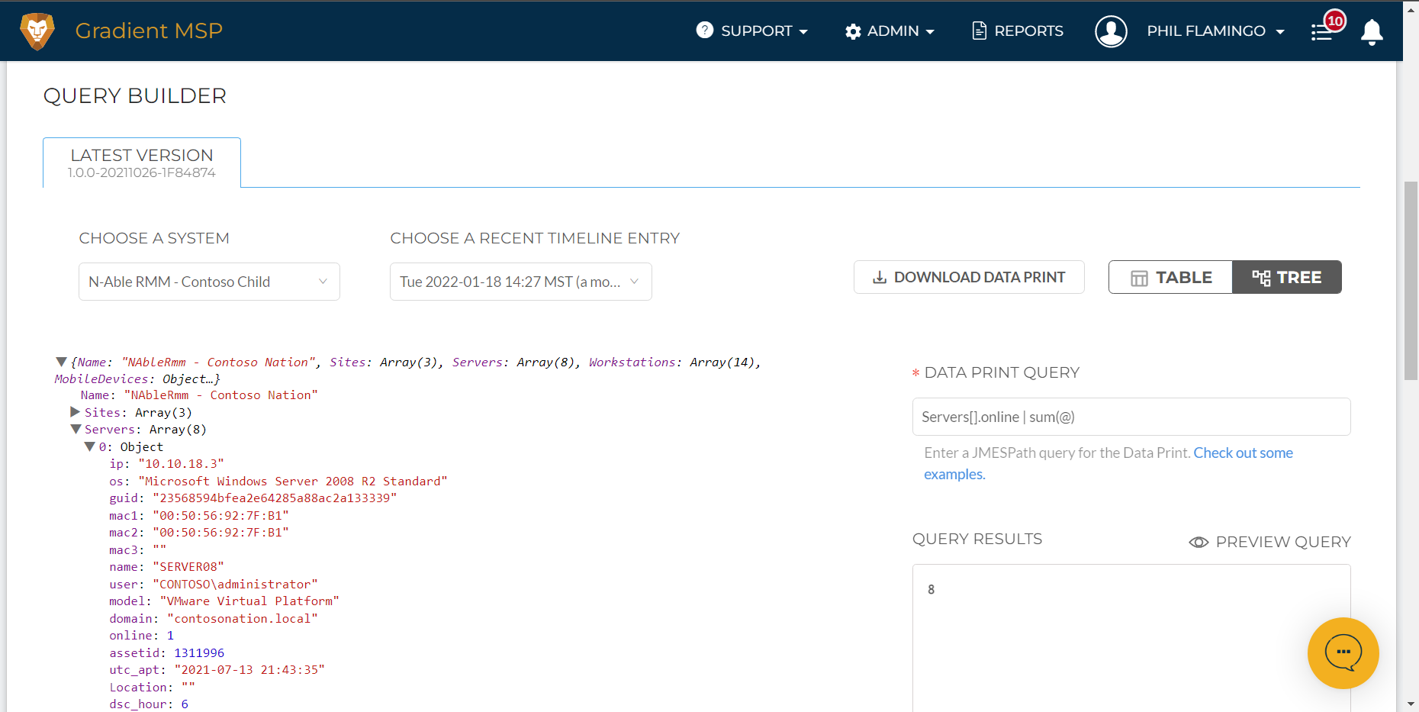Click the user avatar icon
Viewport: 1419px width, 712px height.
pyautogui.click(x=1111, y=31)
